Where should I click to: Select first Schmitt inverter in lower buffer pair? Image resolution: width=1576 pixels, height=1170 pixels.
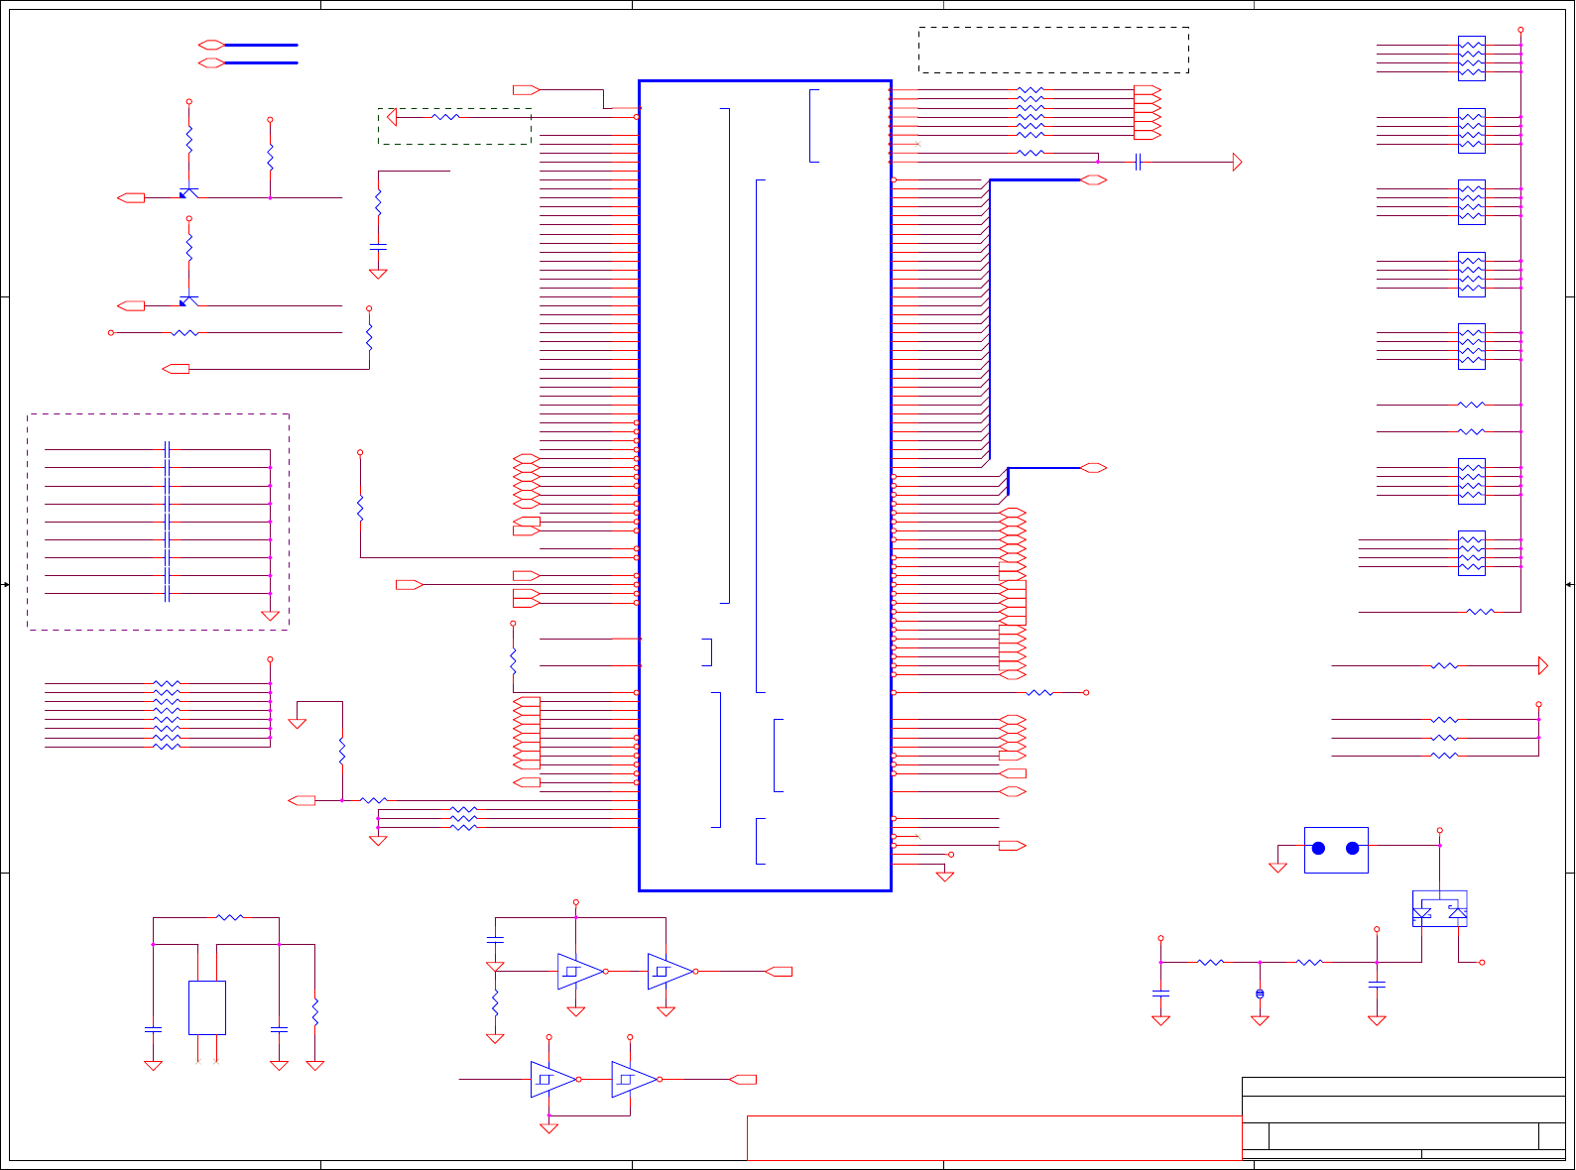[x=554, y=1080]
